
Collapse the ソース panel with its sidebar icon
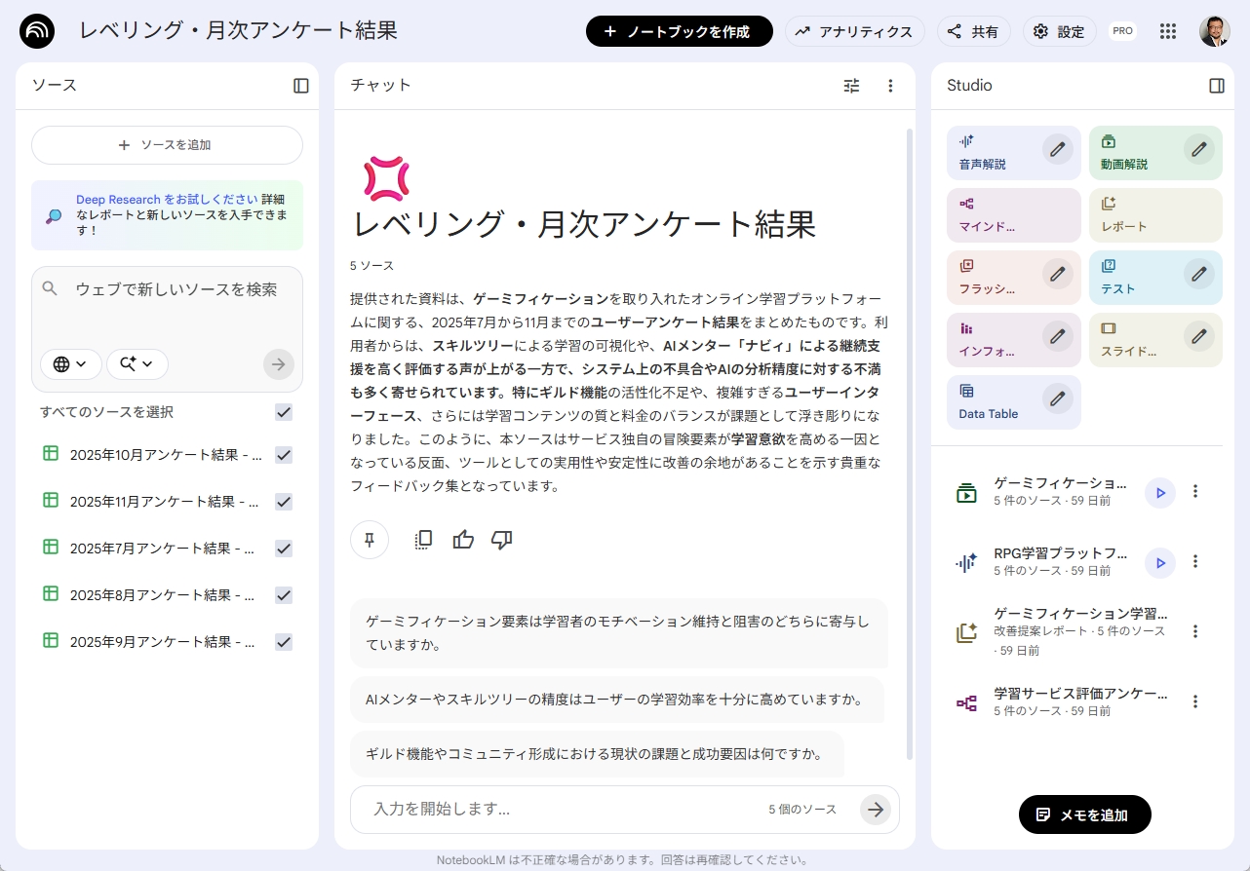click(301, 86)
